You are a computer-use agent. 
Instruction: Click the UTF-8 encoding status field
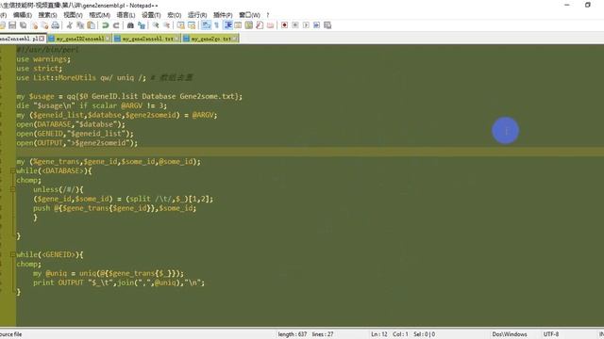click(x=551, y=334)
